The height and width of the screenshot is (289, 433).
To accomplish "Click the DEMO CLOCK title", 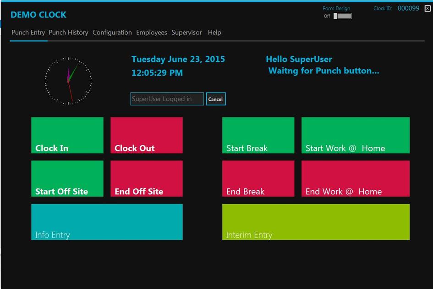I will point(38,15).
